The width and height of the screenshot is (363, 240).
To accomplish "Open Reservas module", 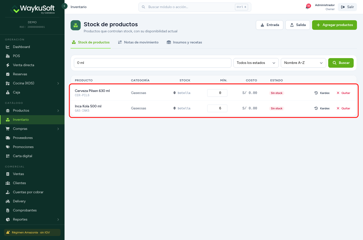I will coord(32,74).
